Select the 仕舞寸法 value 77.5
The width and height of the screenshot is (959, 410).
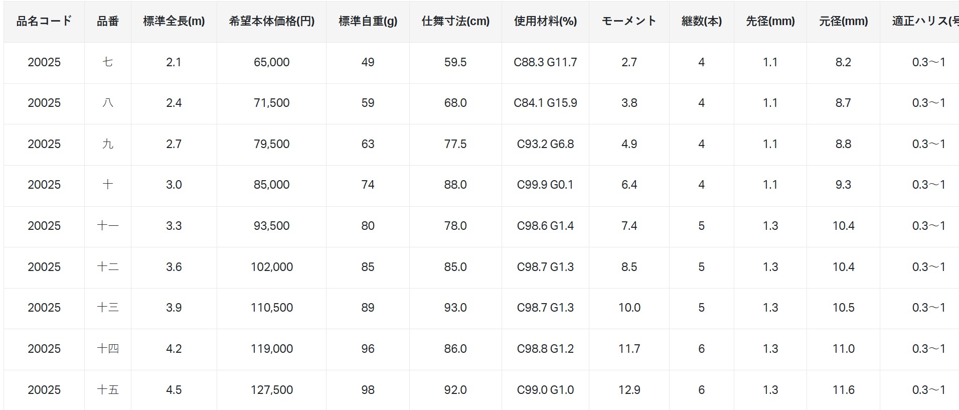tap(455, 144)
